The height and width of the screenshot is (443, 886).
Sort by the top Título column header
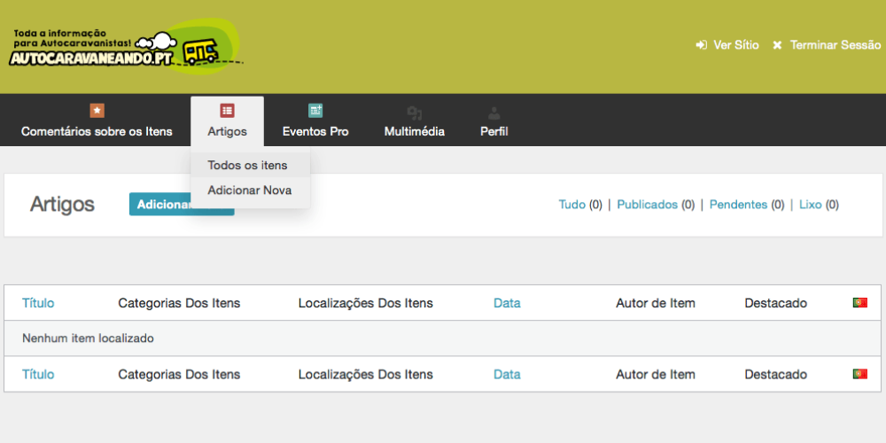[38, 303]
